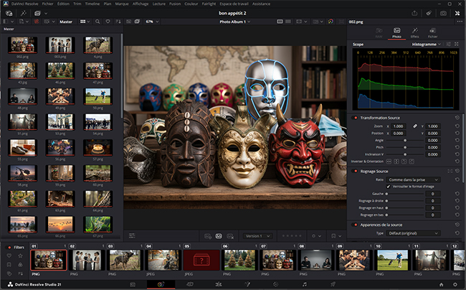Screen dimensions: 466x290
Task: Open the Timeline menu
Action: 92,4
